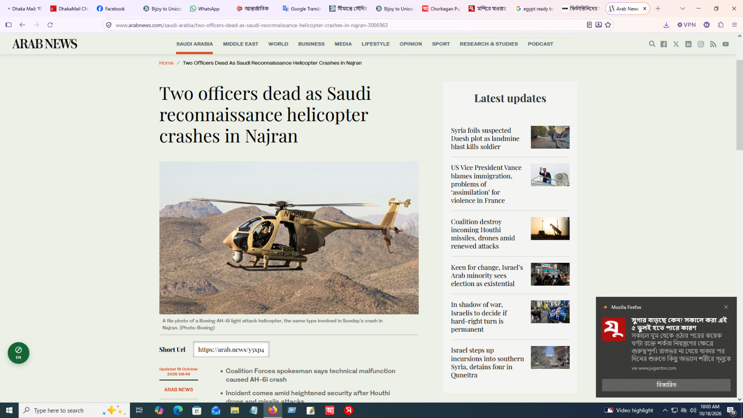Click the ARAB NEWS logo
The image size is (743, 418).
[x=45, y=44]
